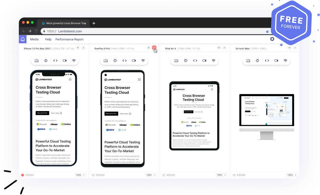This screenshot has height=195, width=320.
Task: Expand the 100% zoom selector on 24-inch iMac
Action: point(292,175)
